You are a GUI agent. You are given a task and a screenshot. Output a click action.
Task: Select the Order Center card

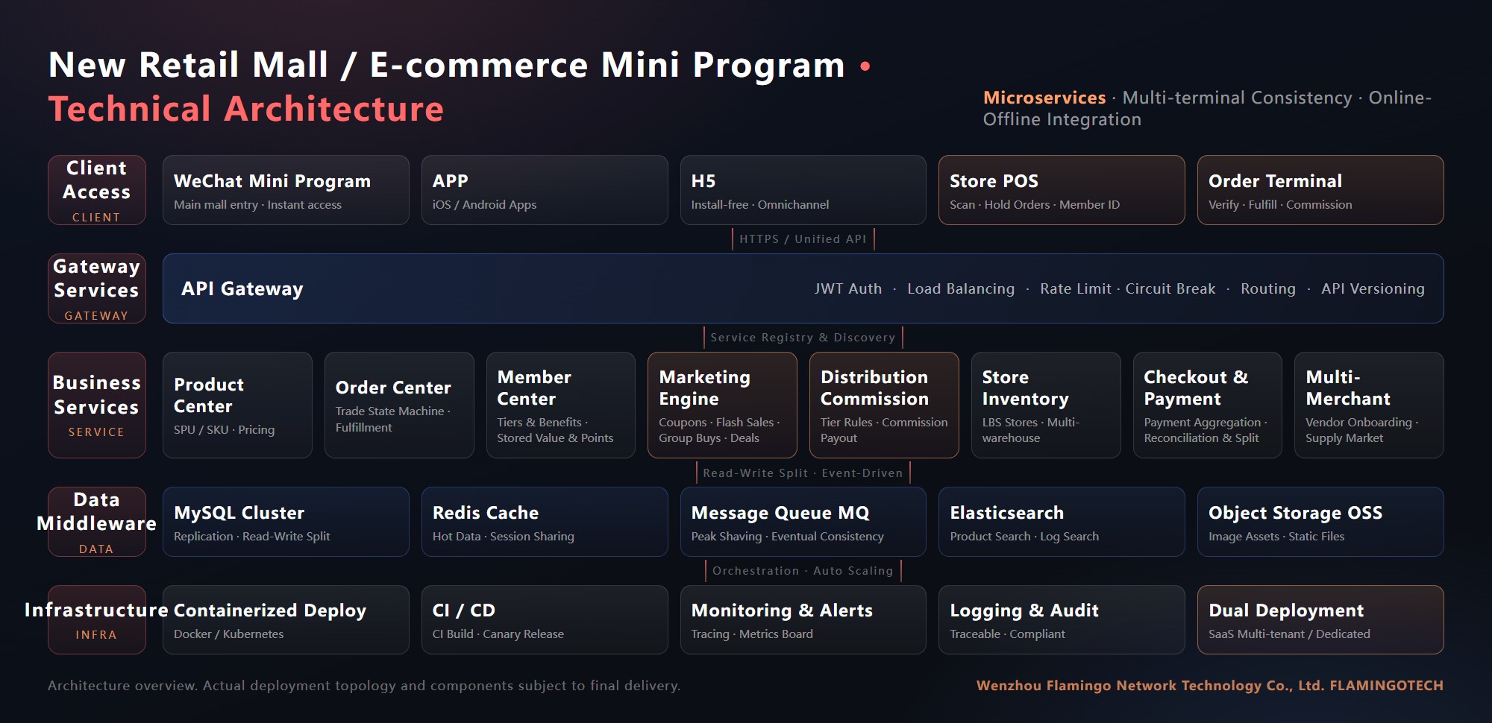(x=399, y=405)
